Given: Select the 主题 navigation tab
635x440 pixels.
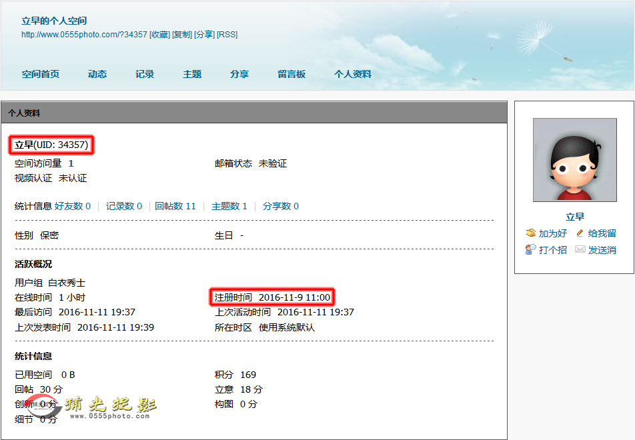Looking at the screenshot, I should coord(192,74).
